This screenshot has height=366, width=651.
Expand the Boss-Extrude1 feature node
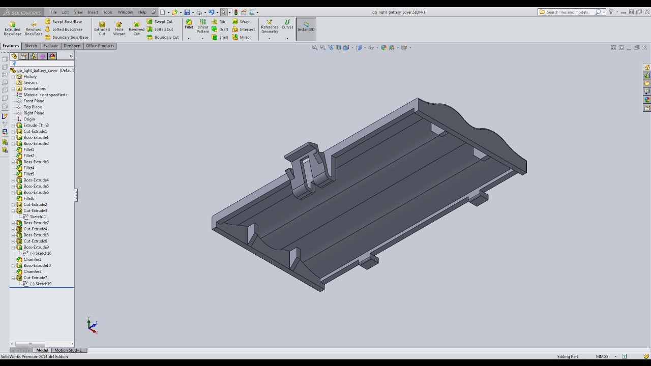(x=14, y=137)
